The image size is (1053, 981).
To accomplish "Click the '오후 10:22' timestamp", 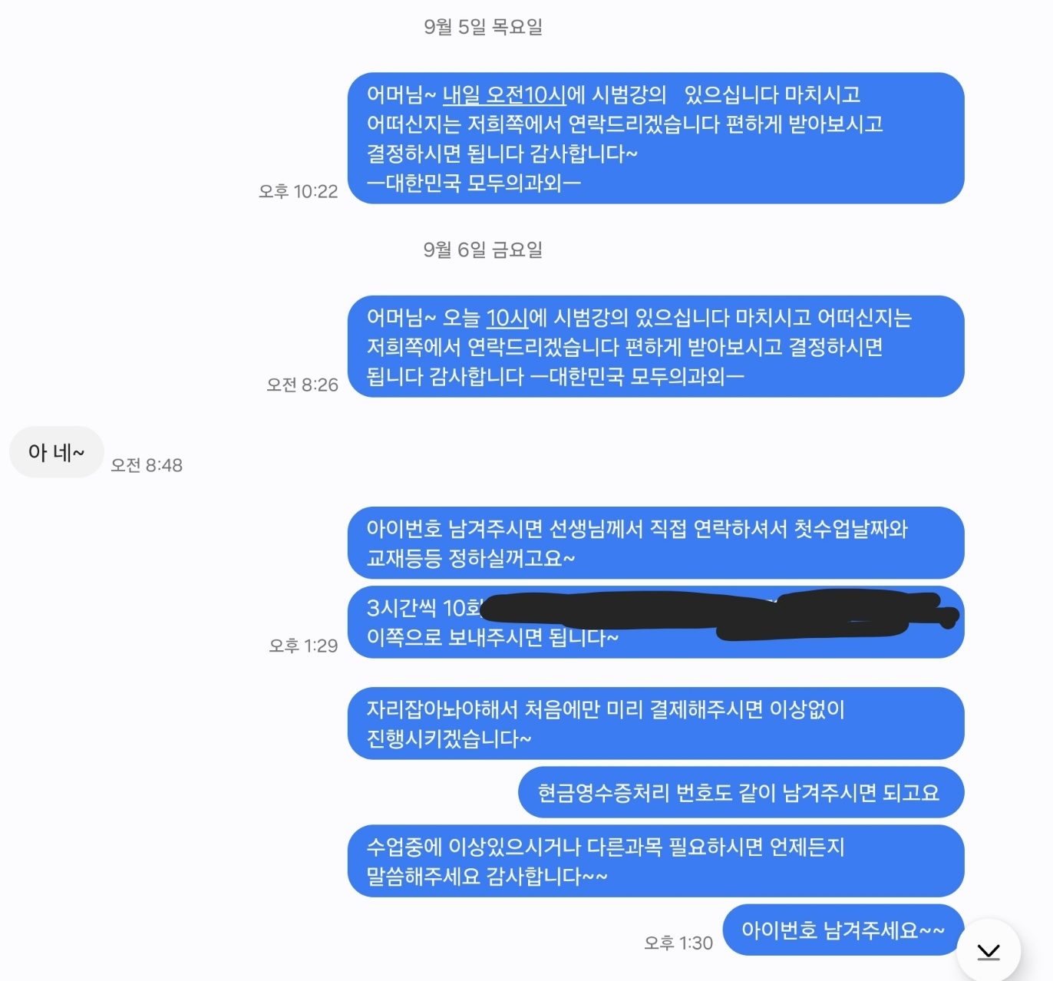I will point(298,191).
